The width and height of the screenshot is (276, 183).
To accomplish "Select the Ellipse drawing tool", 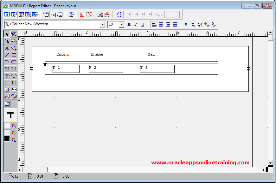I will pos(14,76).
